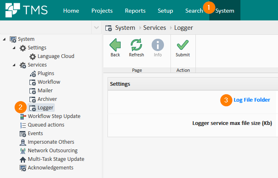Screen dimensions: 278x178
Task: Click the sidebar panel collapse chevron
Action: pyautogui.click(x=96, y=28)
